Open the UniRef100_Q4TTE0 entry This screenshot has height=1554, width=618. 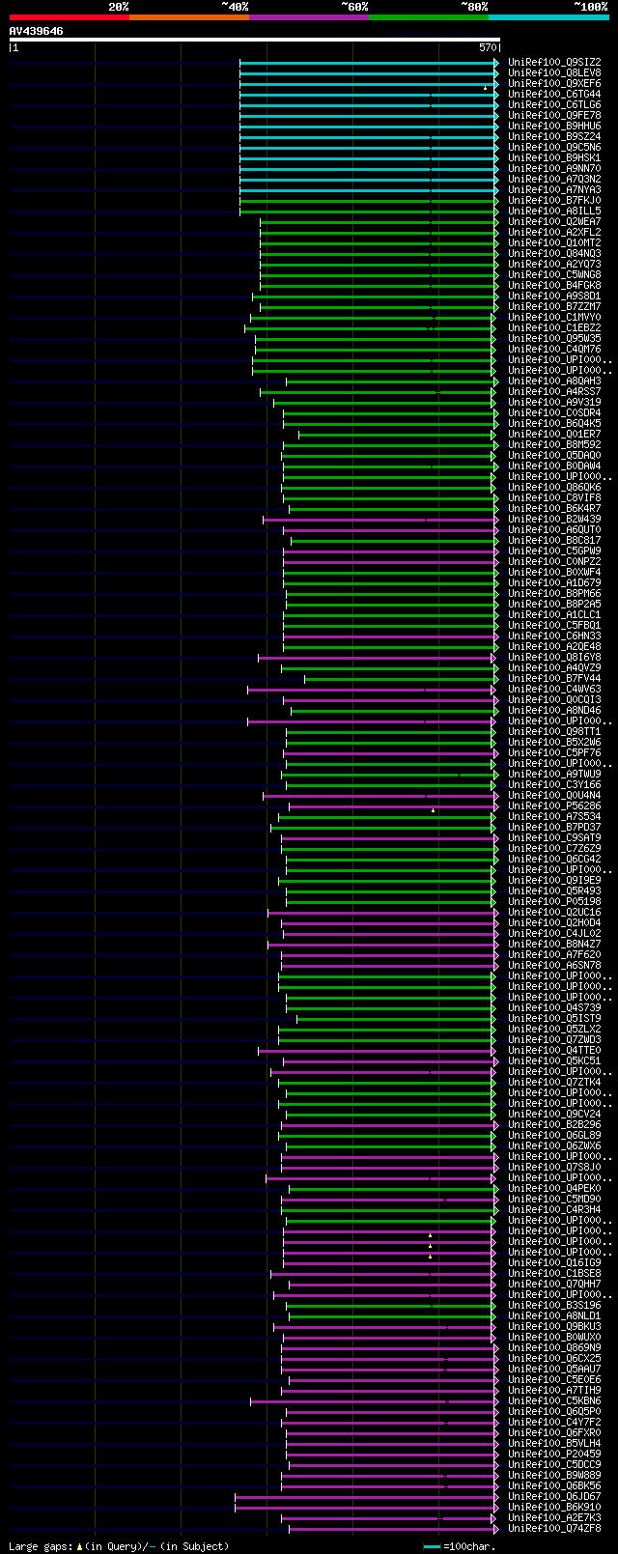pos(554,1051)
